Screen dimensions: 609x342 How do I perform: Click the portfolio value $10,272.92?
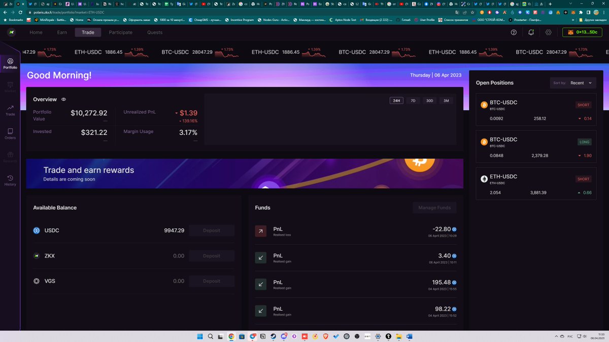click(89, 113)
